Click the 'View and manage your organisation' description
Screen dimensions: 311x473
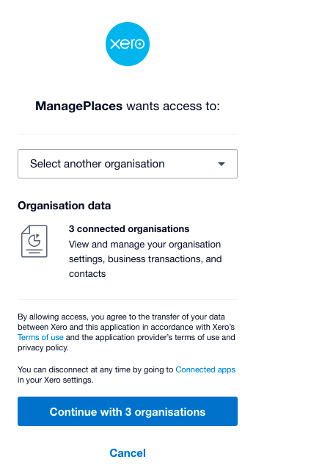144,245
